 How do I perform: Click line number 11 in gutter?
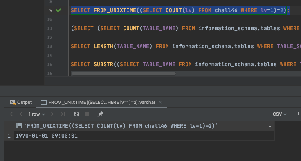coord(49,29)
